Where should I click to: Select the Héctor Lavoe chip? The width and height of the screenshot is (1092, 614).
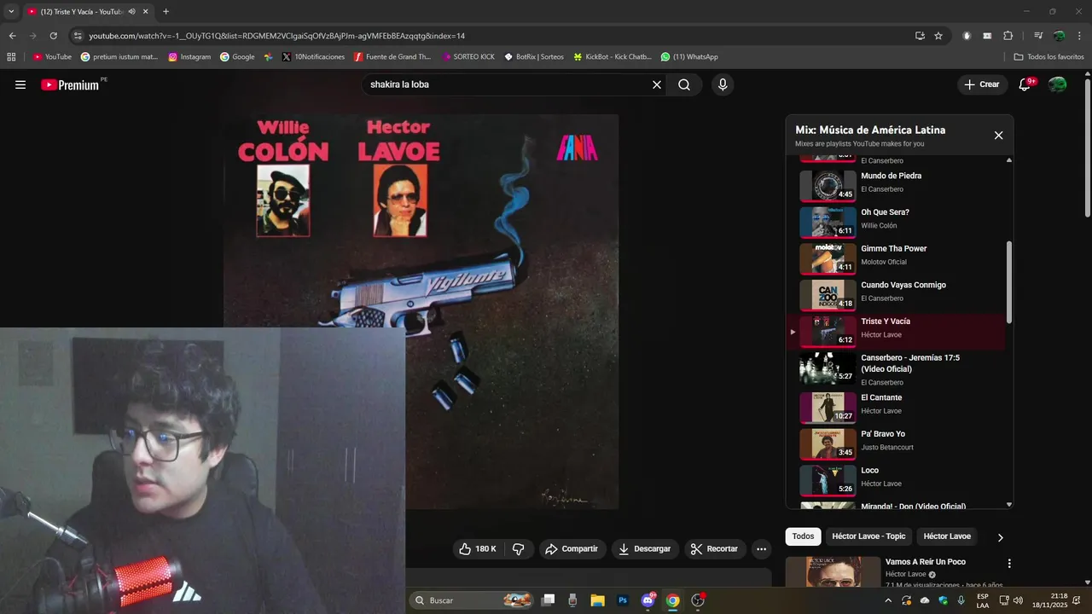tap(947, 536)
